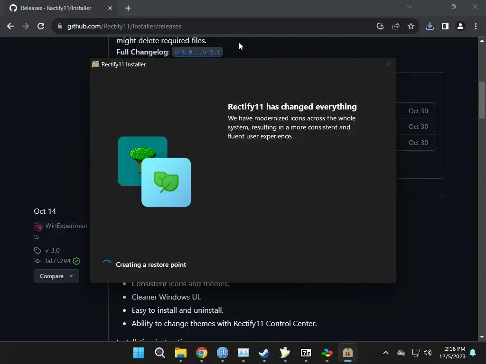Viewport: 486px width, 364px height.
Task: Click the install app icon in address bar
Action: tap(381, 27)
